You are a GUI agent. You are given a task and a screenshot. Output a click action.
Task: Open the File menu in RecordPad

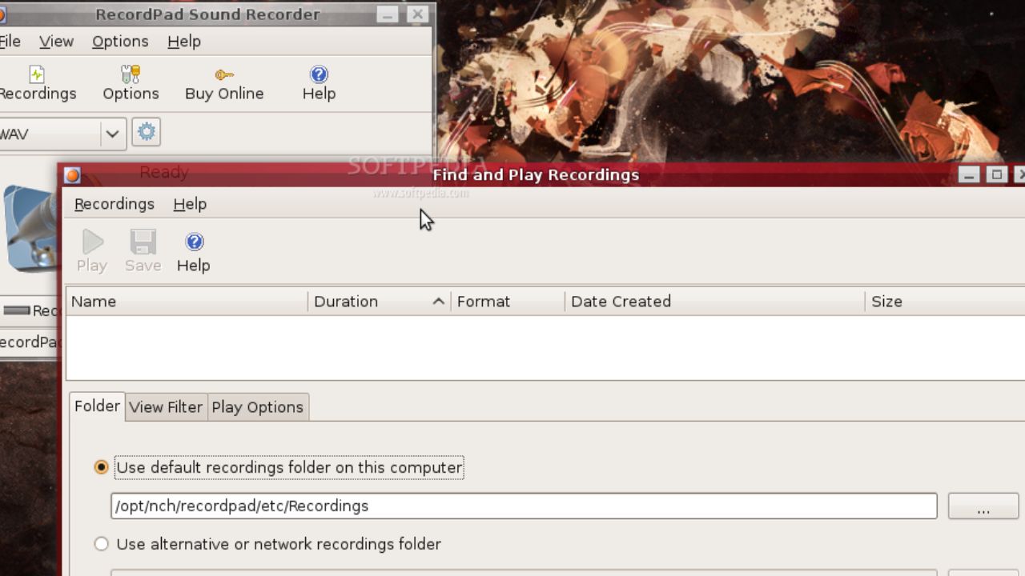click(x=10, y=42)
